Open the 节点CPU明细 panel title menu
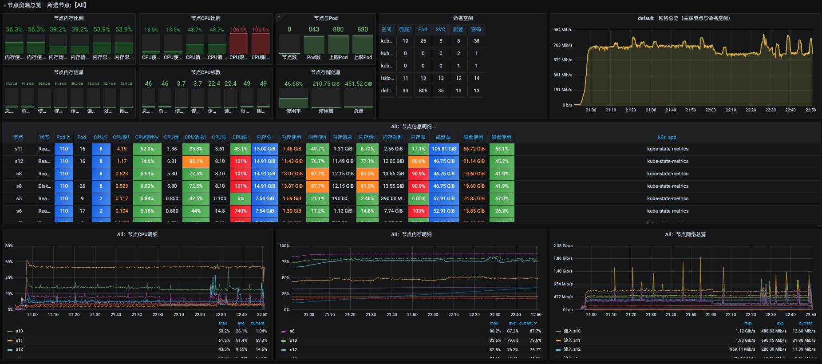Image resolution: width=822 pixels, height=364 pixels. [137, 234]
